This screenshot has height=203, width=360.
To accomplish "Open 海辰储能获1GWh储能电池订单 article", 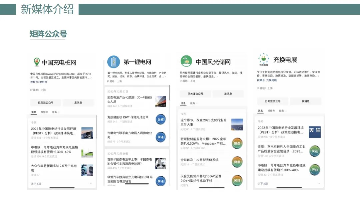I will (128, 117).
